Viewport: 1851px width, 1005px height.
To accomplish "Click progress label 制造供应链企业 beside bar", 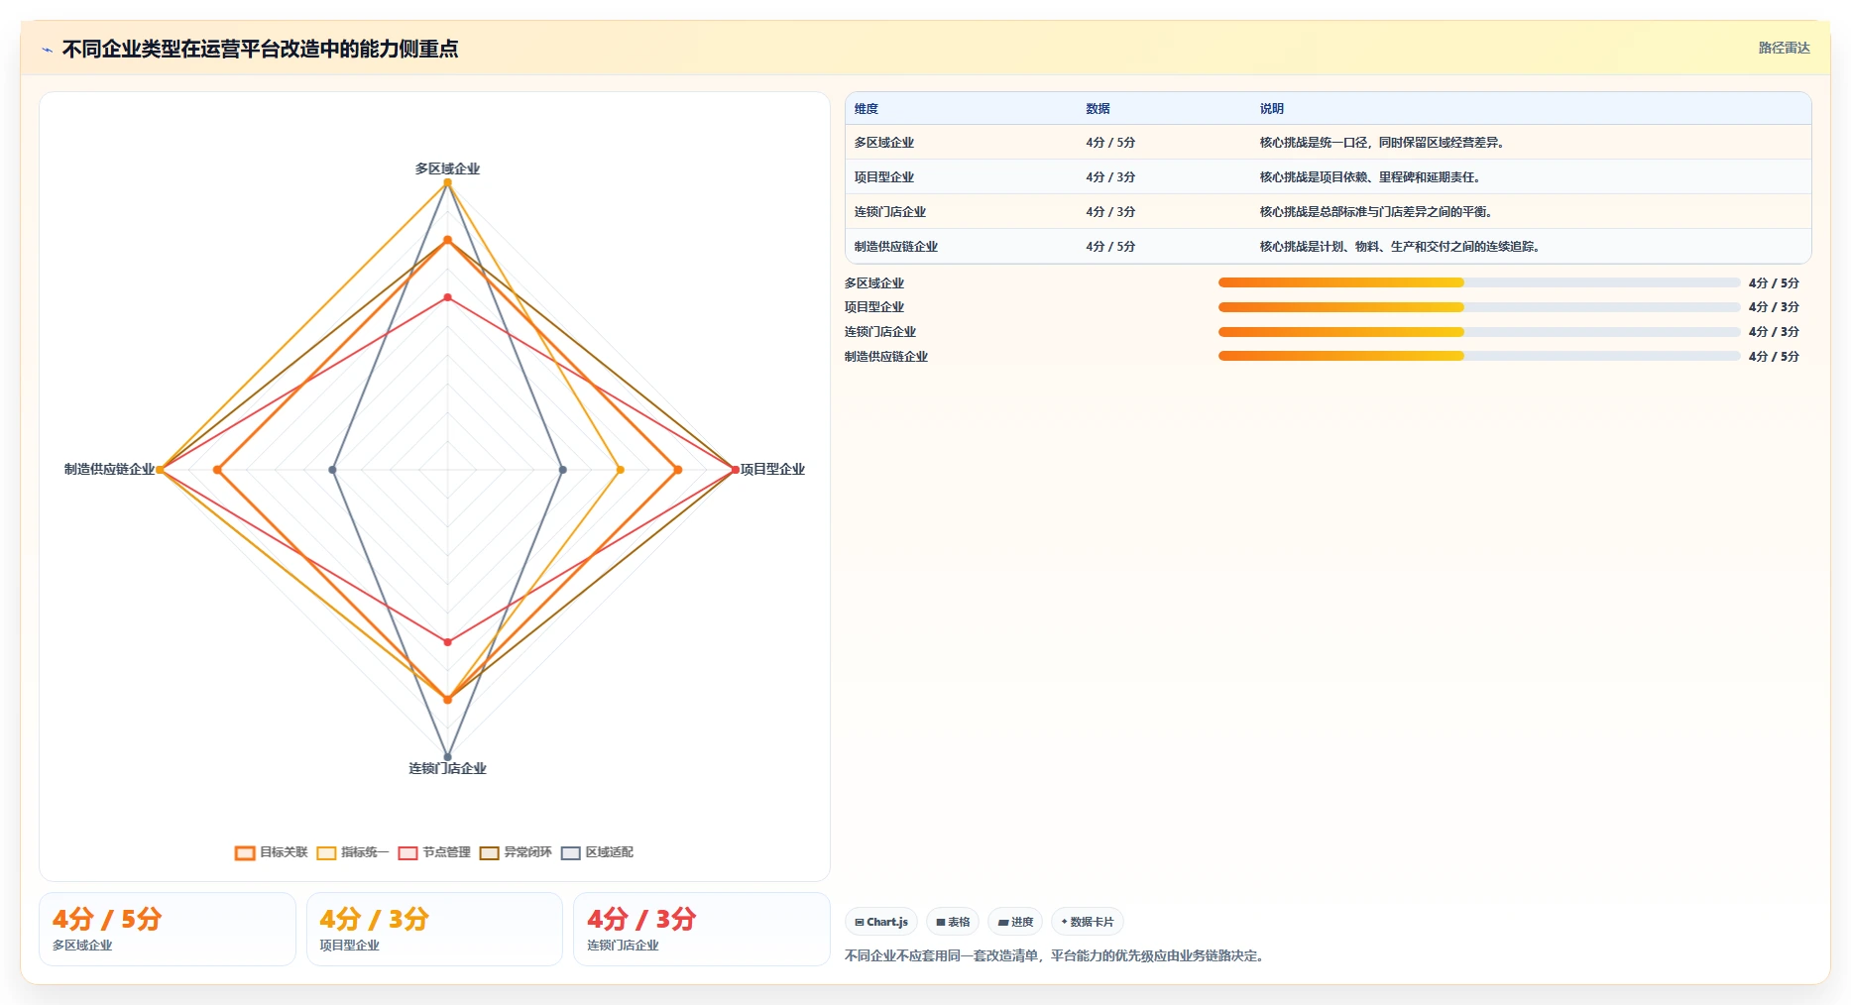I will pyautogui.click(x=886, y=357).
